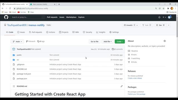Open the tab search chevron in Chrome
This screenshot has width=178, height=100.
pos(159,4)
